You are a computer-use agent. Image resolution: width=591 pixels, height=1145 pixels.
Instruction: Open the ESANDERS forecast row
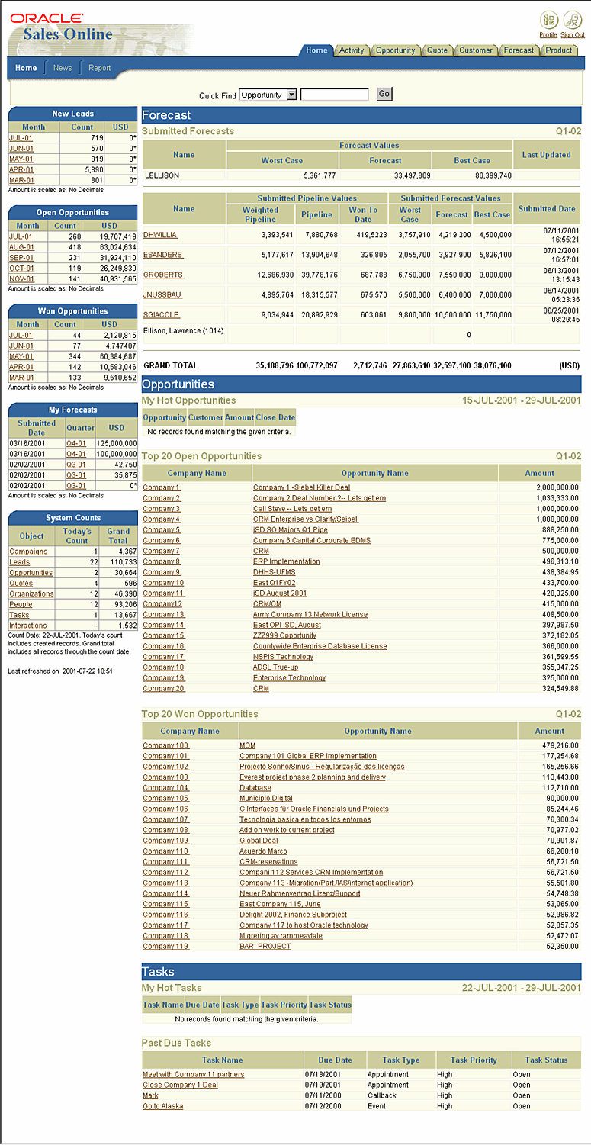pos(163,255)
